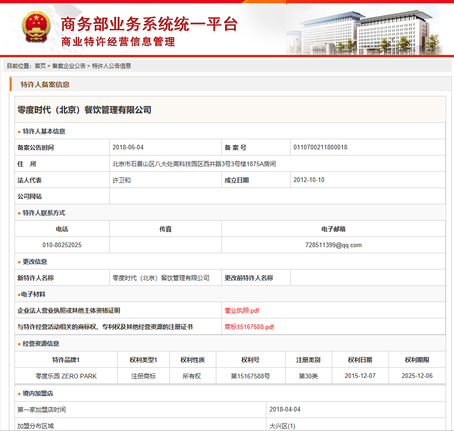Image resolution: width=454 pixels, height=431 pixels.
Task: Click the 电子邮箱 column header
Action: (x=334, y=229)
